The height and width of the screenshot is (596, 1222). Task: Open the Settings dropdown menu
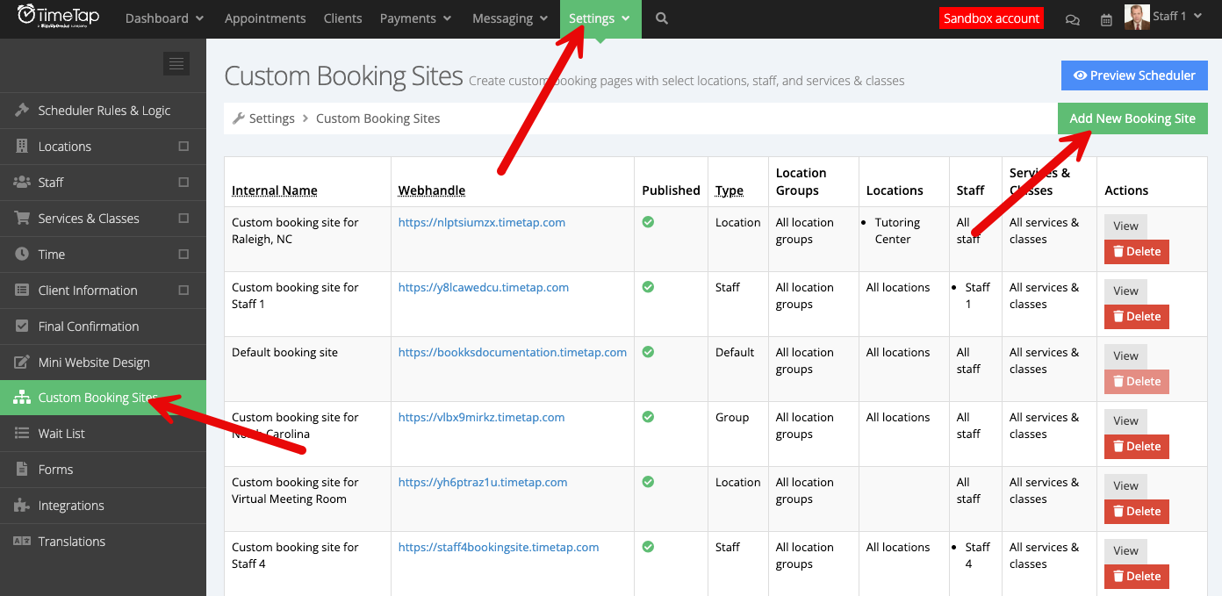600,18
